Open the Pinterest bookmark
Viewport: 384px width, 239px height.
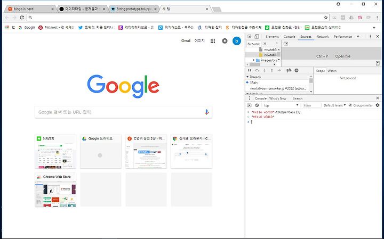56,28
